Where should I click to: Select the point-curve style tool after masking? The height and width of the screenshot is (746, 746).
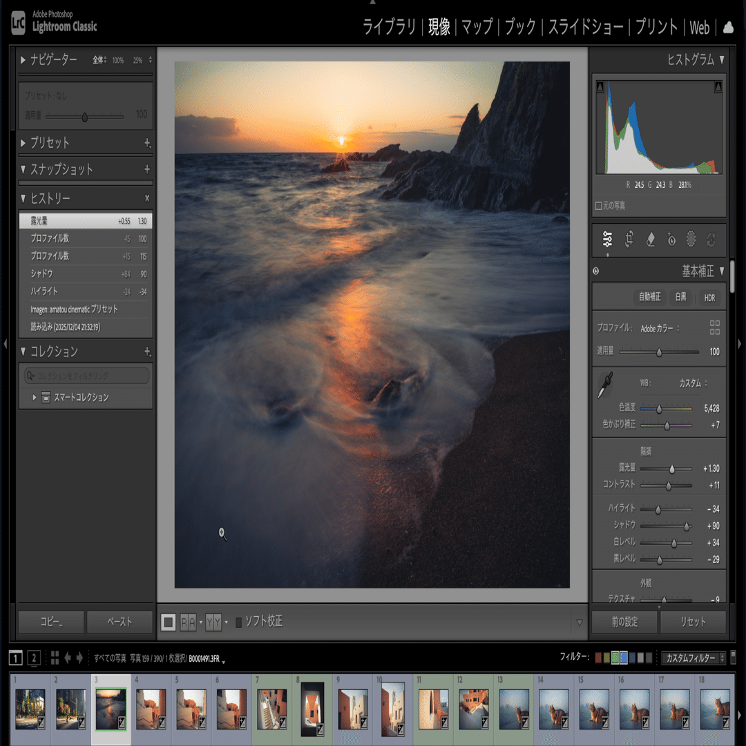coord(711,239)
